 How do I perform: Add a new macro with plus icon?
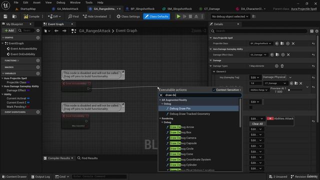click(x=38, y=67)
